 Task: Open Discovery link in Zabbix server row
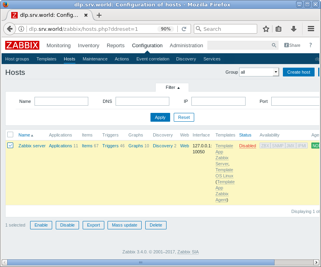[x=163, y=146]
